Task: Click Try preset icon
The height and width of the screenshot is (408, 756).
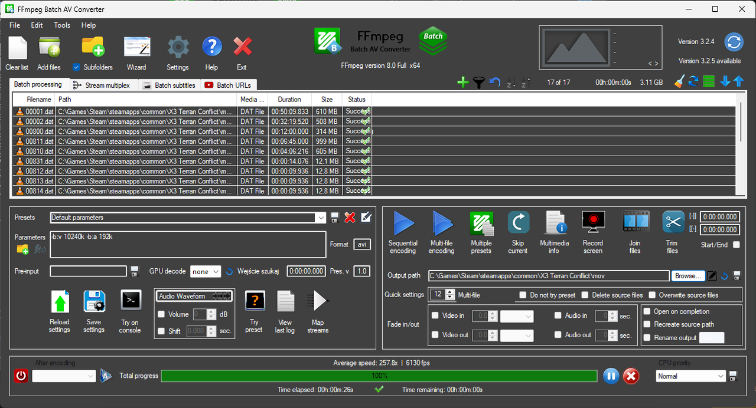Action: tap(255, 301)
